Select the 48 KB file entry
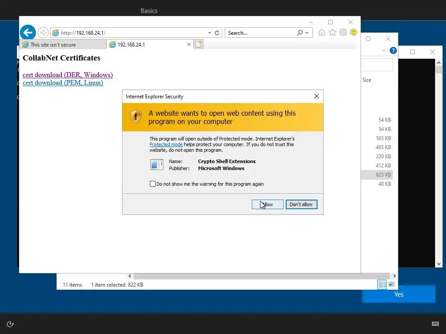 pos(385,184)
